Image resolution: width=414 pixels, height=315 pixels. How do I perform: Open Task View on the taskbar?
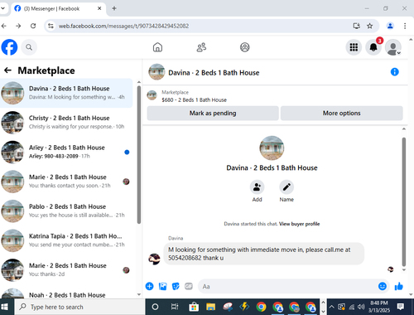coord(175,307)
